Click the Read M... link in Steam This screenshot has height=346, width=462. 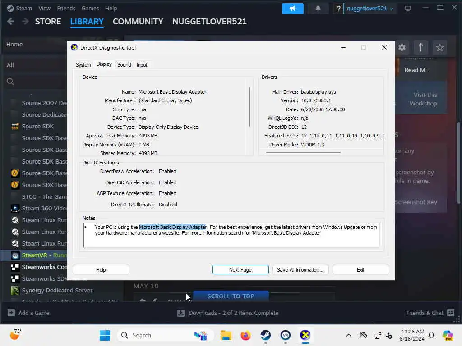click(x=417, y=70)
